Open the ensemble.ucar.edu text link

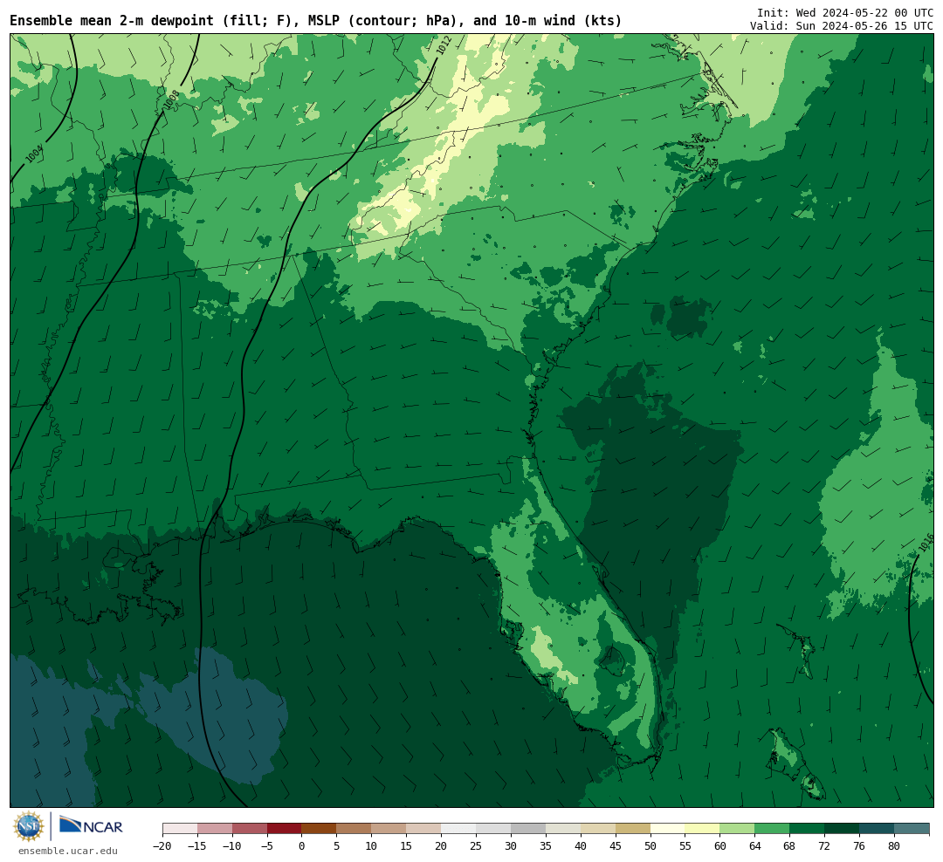[68, 851]
